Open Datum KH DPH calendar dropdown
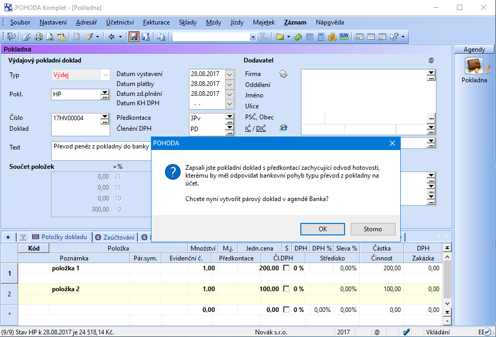 pyautogui.click(x=230, y=104)
